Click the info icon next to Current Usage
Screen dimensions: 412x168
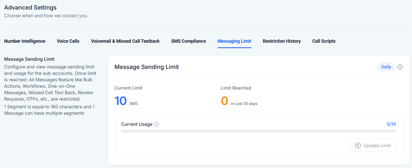point(156,124)
